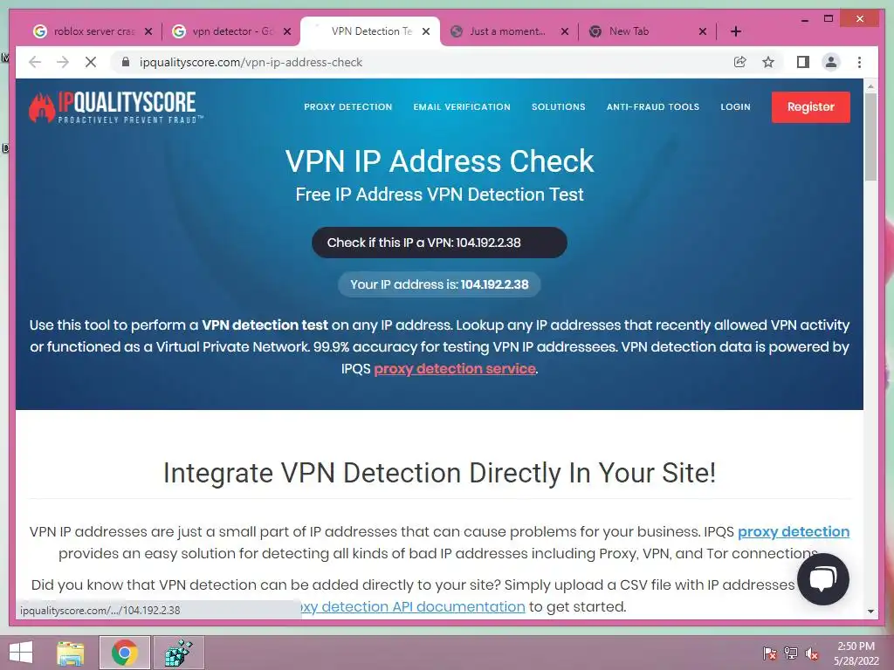Click the network tray icon

click(x=791, y=653)
